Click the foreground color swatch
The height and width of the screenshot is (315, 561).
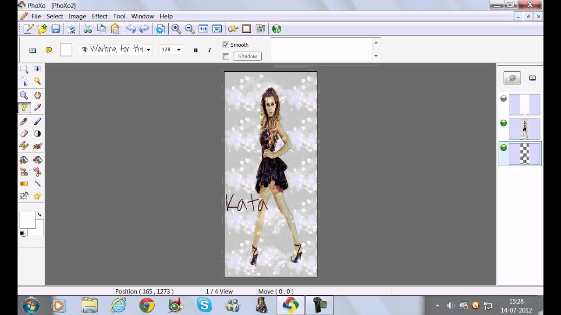[x=27, y=220]
